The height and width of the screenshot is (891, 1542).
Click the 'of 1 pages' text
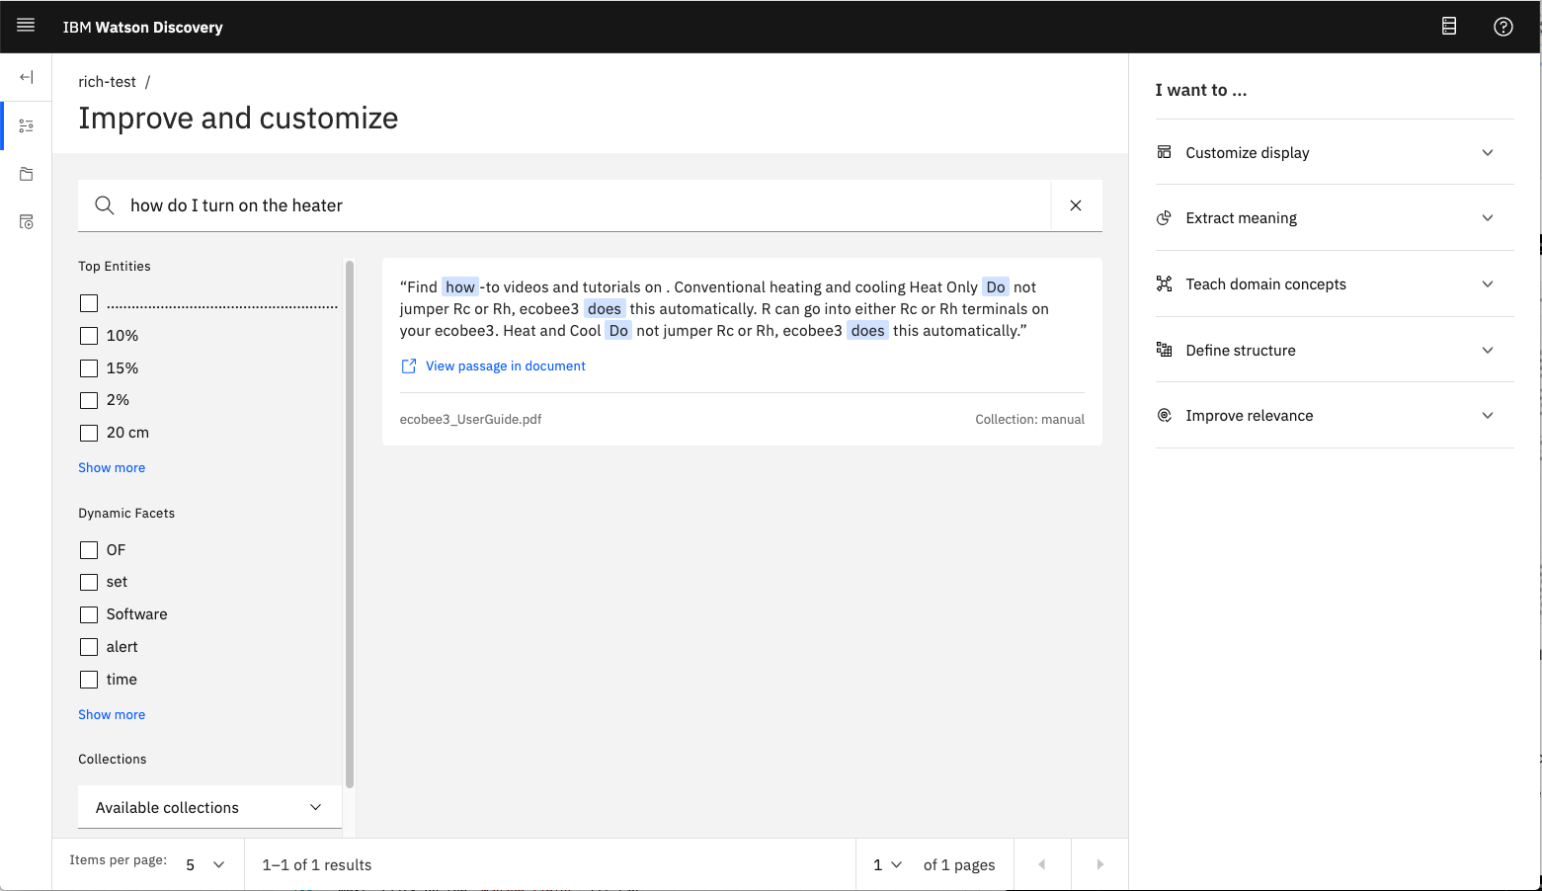click(959, 864)
